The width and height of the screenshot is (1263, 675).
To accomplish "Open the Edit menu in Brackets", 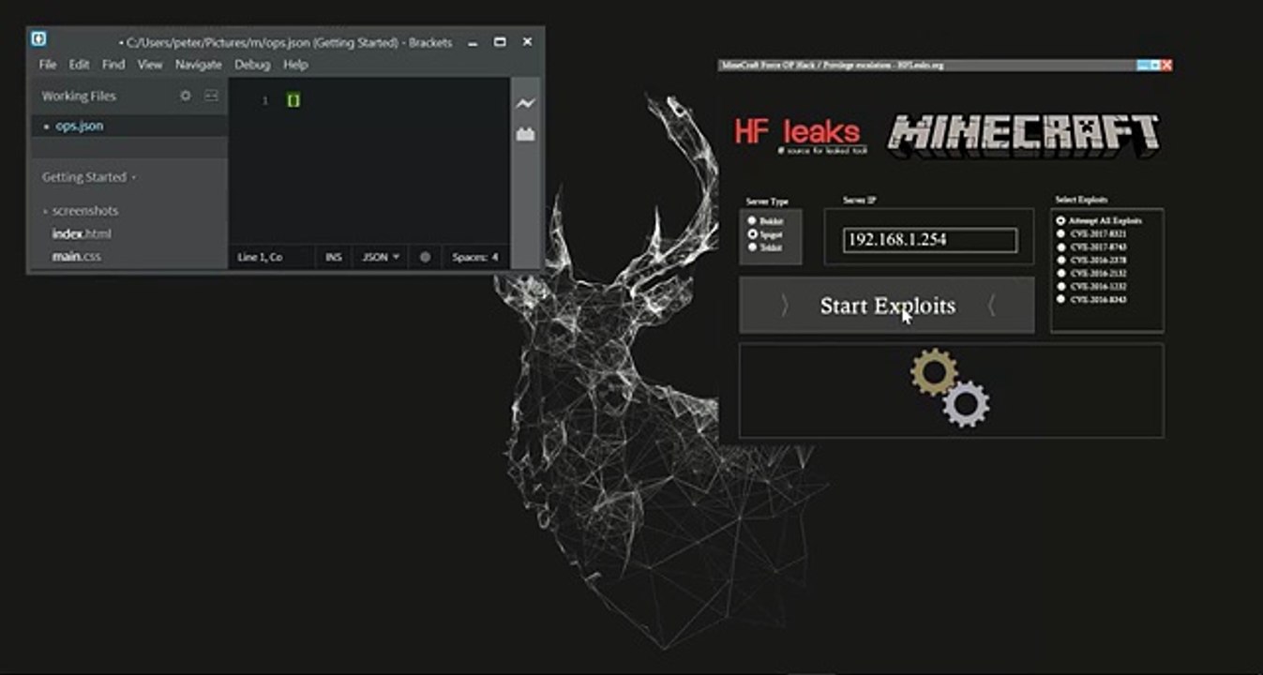I will (79, 65).
